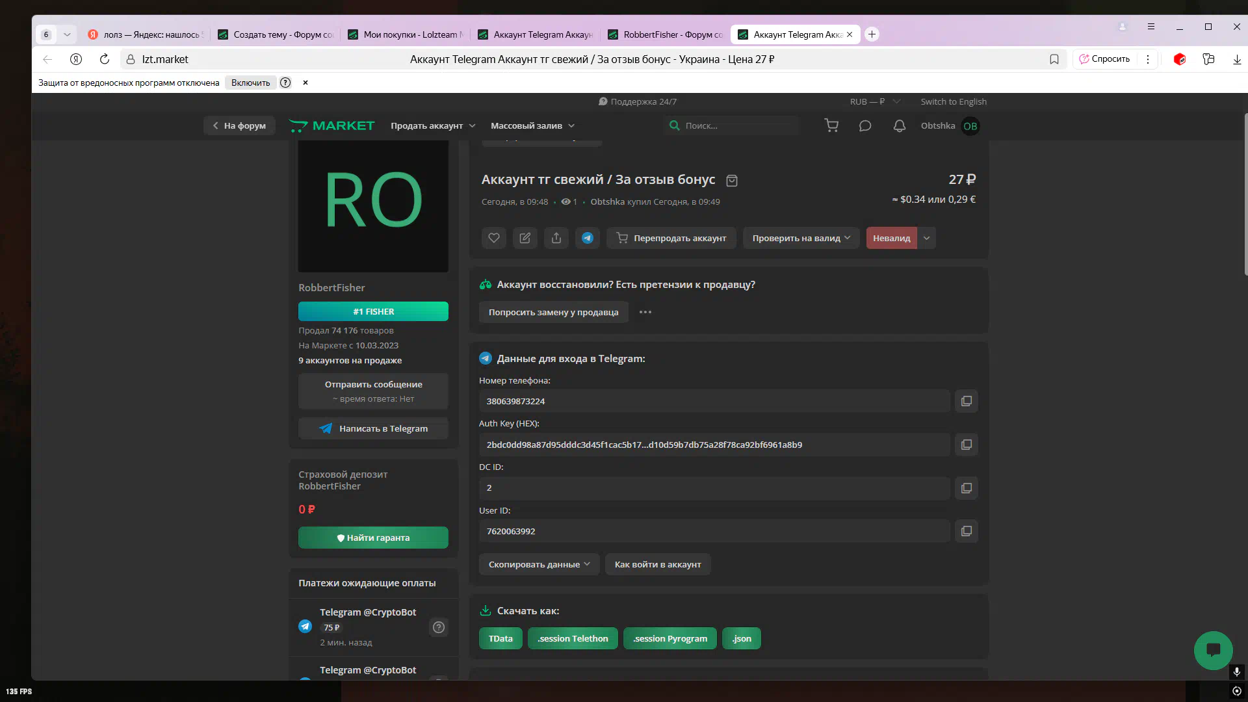
Task: Open the messages chat bubble icon
Action: 865,126
